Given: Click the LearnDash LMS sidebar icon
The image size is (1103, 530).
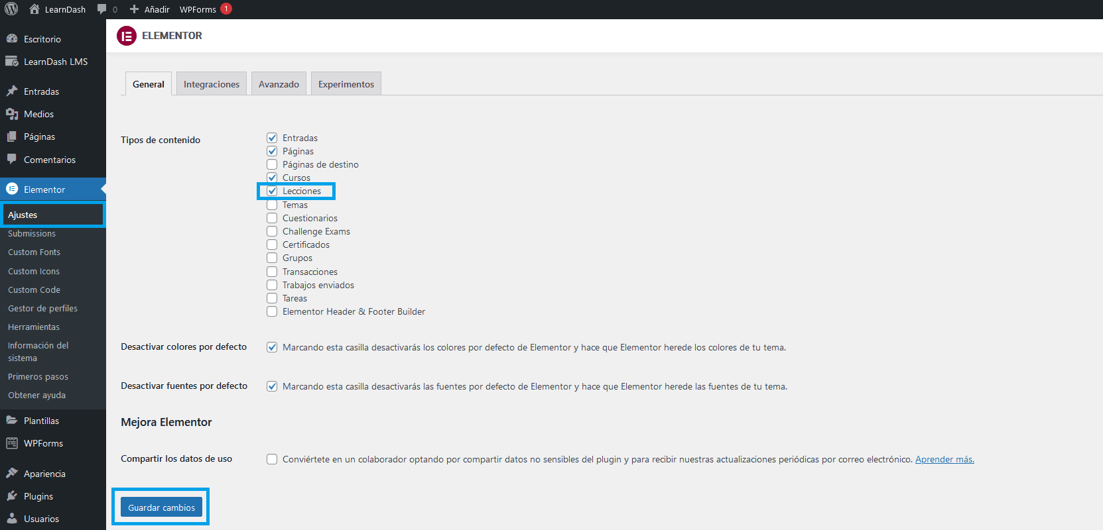Looking at the screenshot, I should coord(12,62).
